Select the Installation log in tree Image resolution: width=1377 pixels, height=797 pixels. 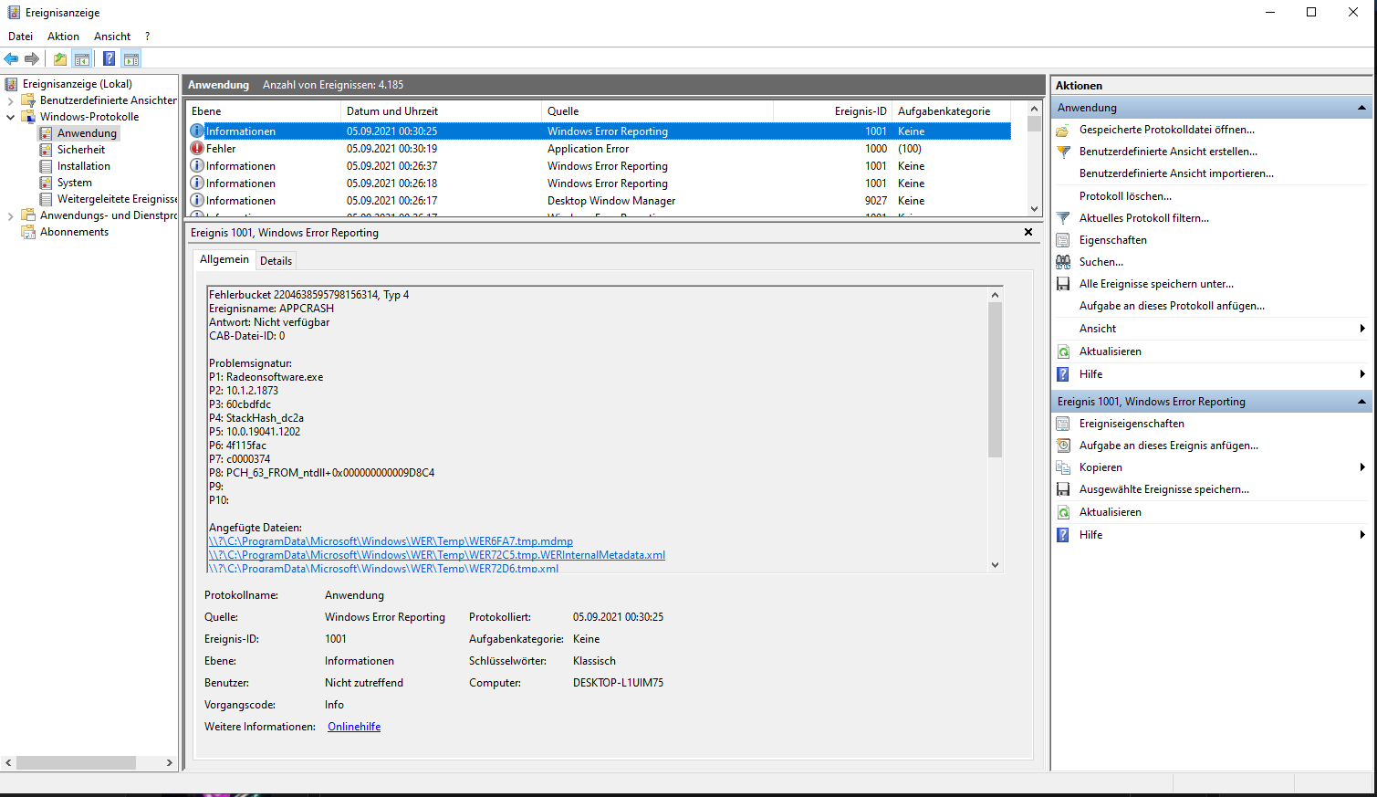(x=84, y=166)
